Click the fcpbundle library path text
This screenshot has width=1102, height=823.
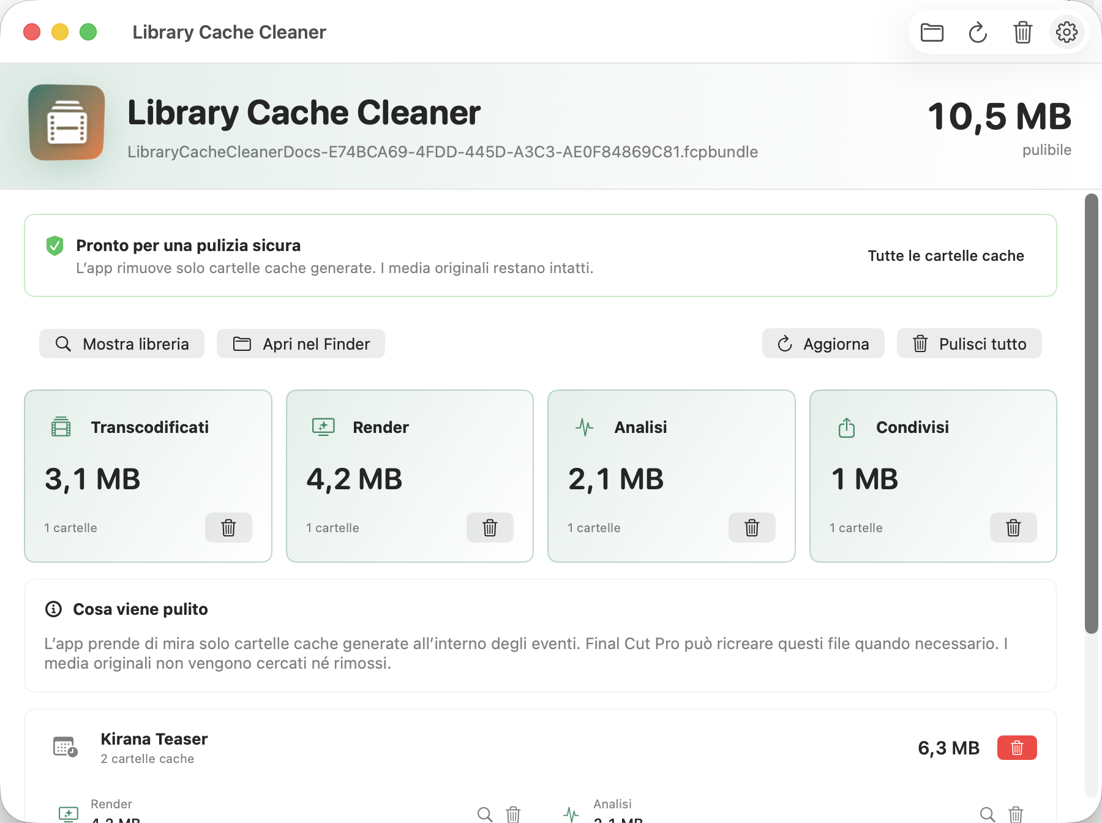443,152
